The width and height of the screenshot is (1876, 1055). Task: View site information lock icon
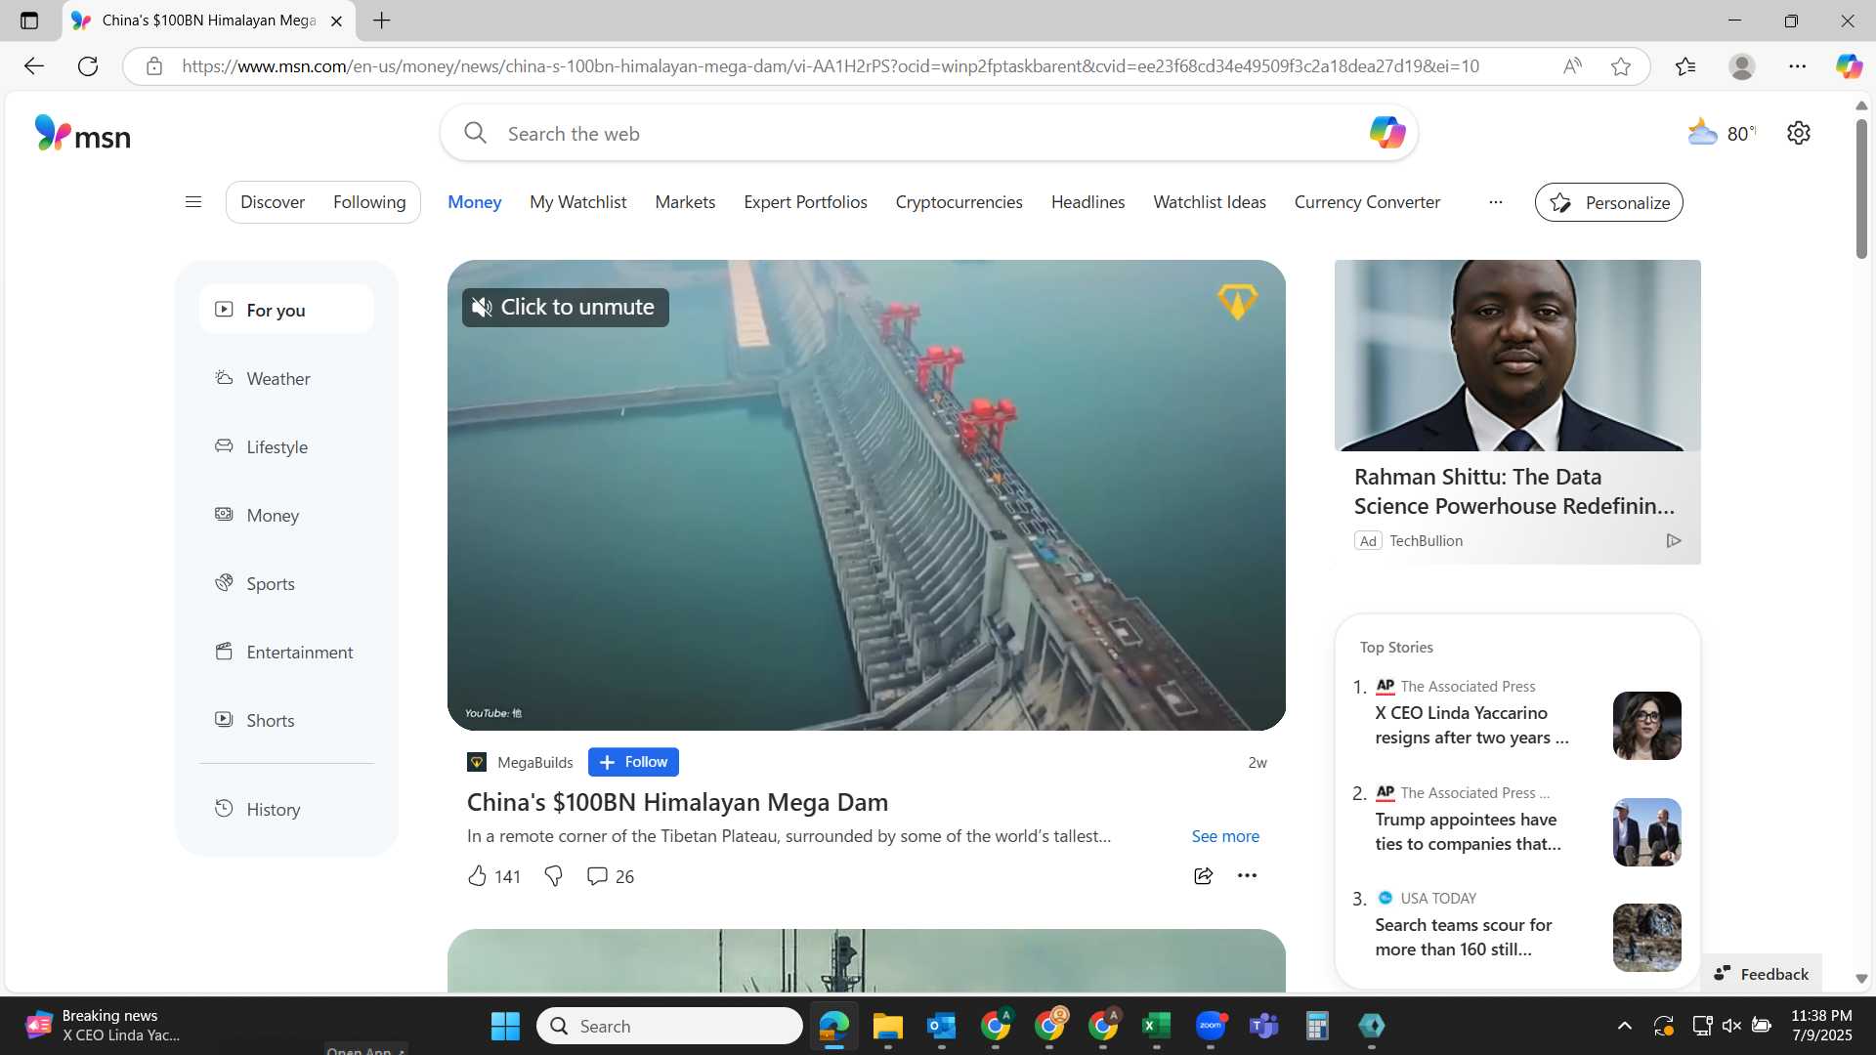pyautogui.click(x=153, y=66)
